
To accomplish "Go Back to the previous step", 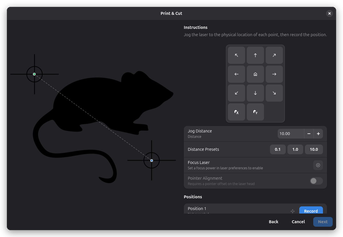I will (273, 222).
